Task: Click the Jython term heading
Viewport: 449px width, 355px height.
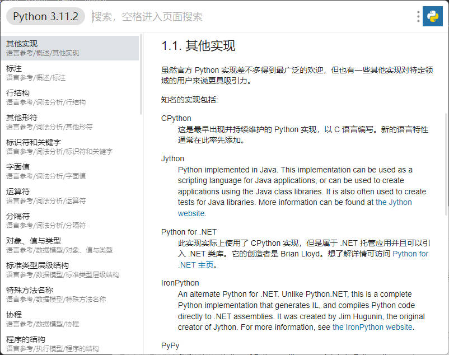Action: [x=172, y=158]
